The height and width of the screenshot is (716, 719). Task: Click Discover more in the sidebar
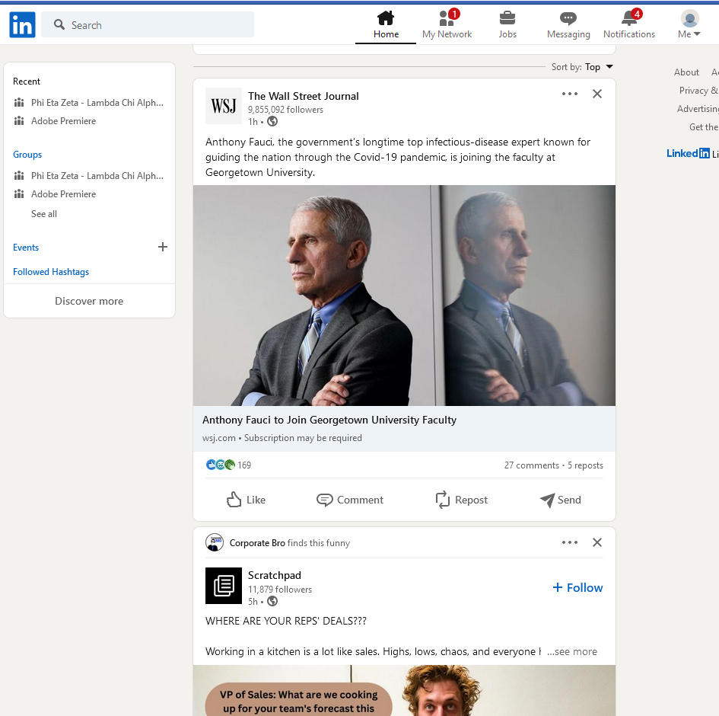pos(89,300)
